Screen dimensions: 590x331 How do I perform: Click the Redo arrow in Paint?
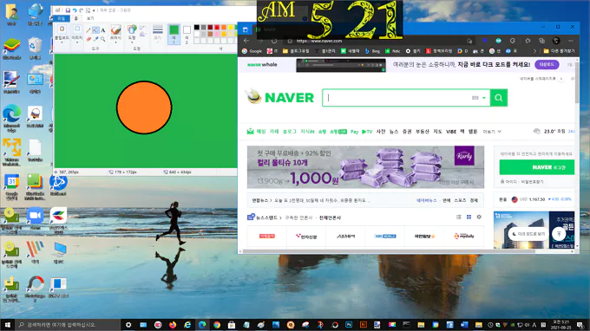click(x=81, y=10)
